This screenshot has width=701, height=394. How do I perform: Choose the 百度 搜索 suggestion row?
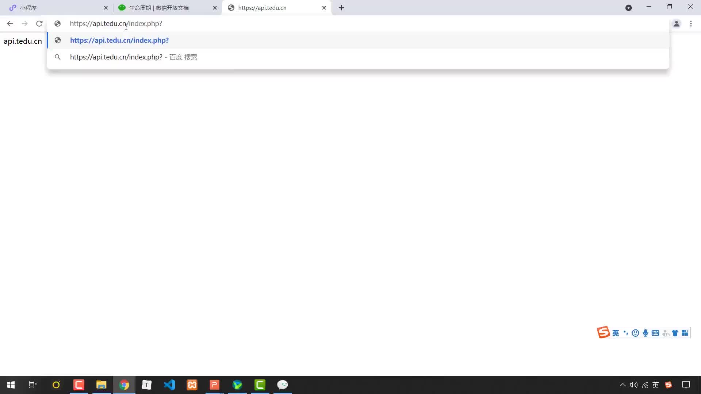(x=358, y=57)
